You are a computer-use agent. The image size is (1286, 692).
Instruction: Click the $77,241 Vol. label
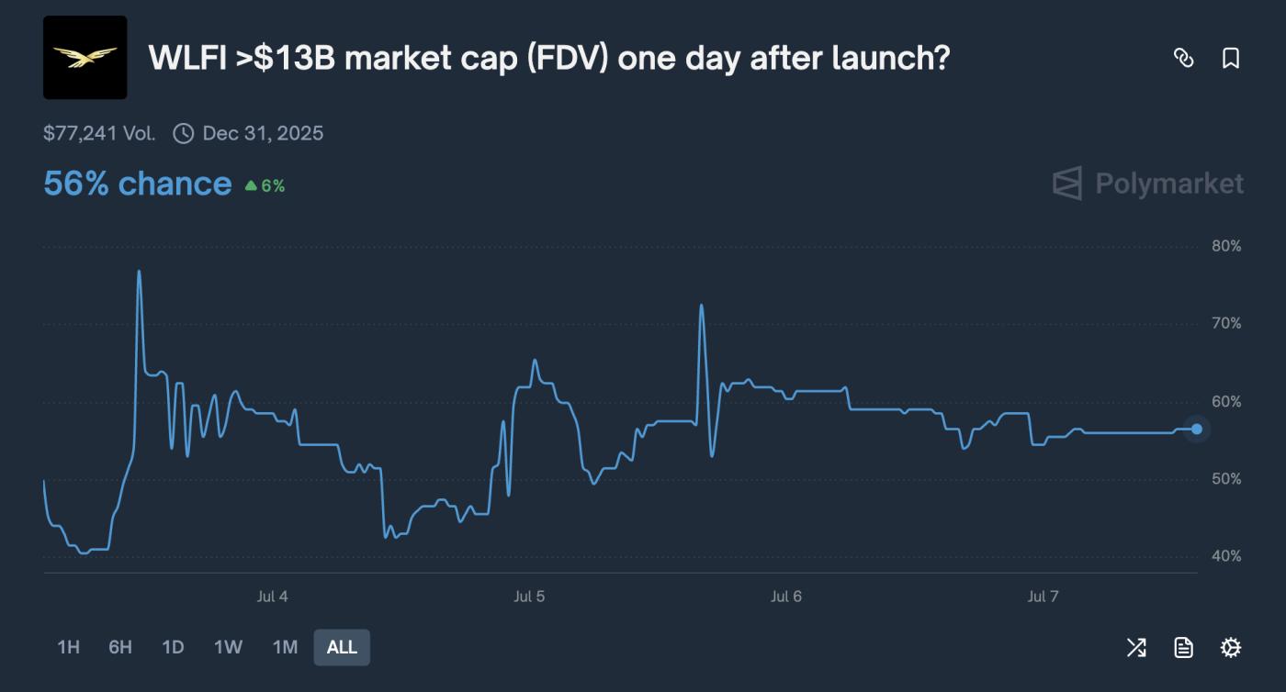pos(99,132)
